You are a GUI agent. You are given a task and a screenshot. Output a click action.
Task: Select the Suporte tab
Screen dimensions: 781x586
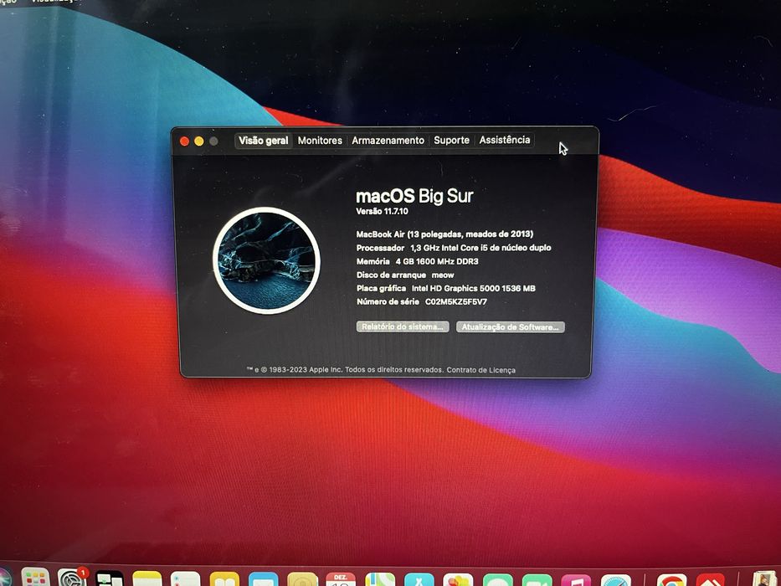pos(451,140)
